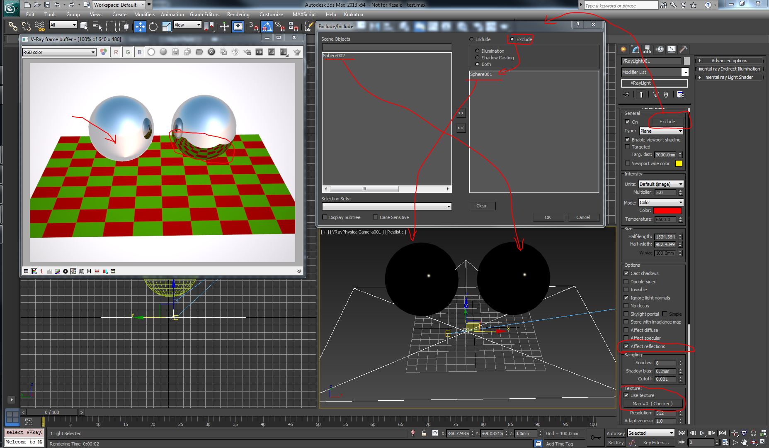Click the yellow Viewport wire color swatch

[679, 163]
